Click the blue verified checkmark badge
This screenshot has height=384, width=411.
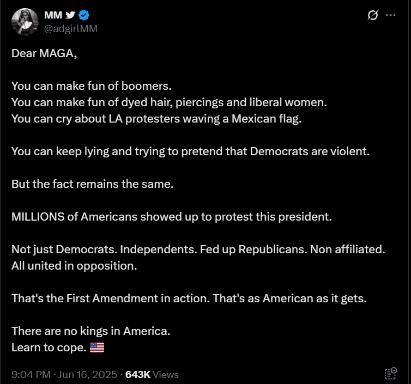coord(84,15)
